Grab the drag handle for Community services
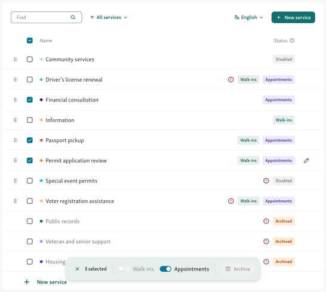Viewport: 326px width, 292px height. [x=15, y=60]
